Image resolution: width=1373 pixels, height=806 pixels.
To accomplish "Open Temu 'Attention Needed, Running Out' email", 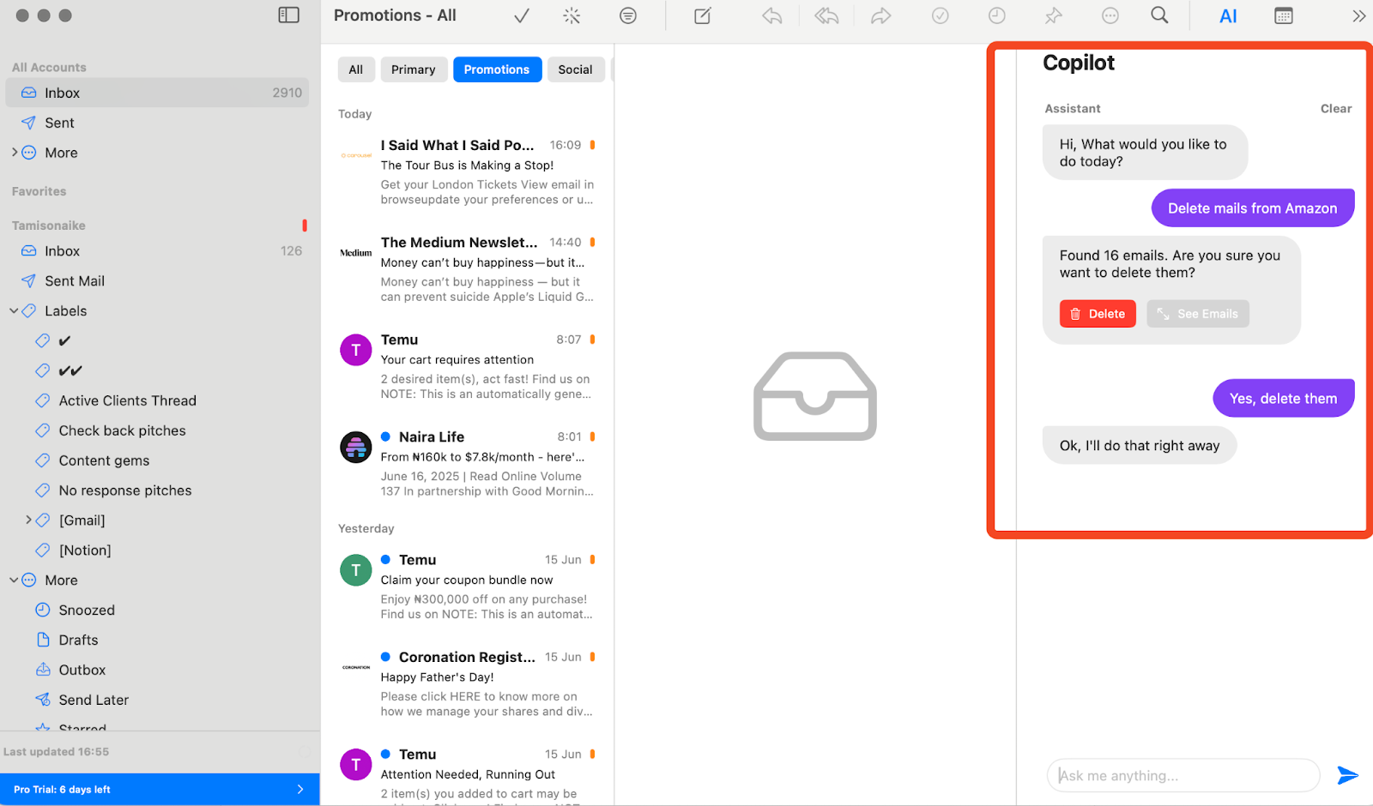I will 468,774.
